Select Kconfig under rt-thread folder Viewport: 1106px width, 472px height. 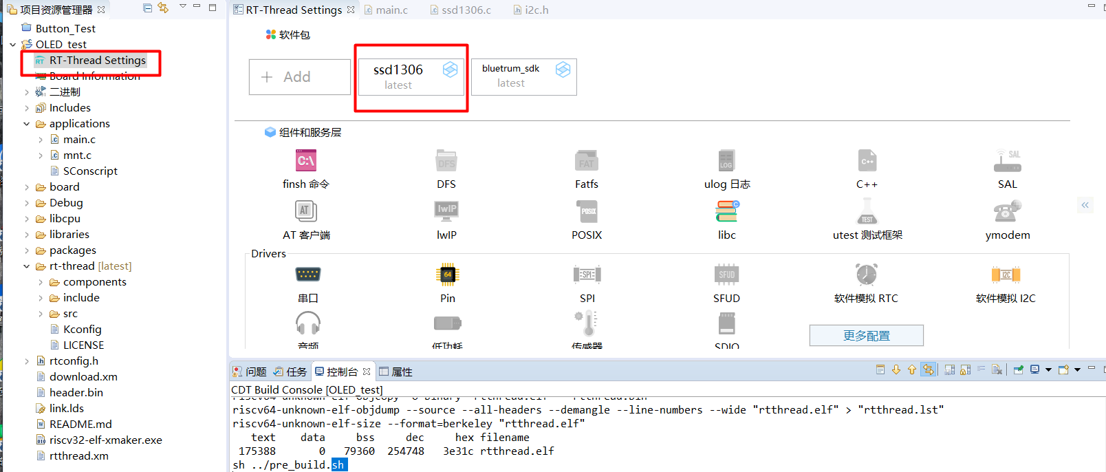pos(82,330)
